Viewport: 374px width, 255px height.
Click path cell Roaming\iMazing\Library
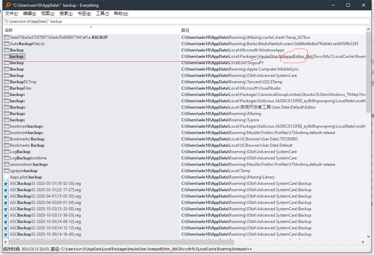tap(228, 177)
